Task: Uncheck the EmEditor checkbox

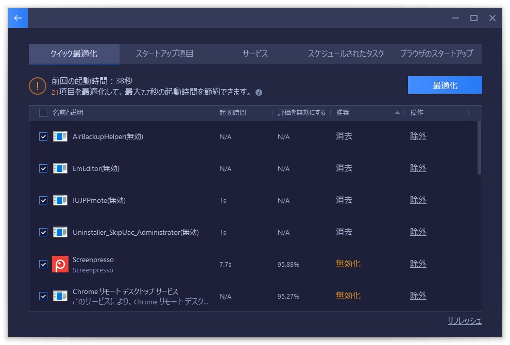Action: pos(43,168)
